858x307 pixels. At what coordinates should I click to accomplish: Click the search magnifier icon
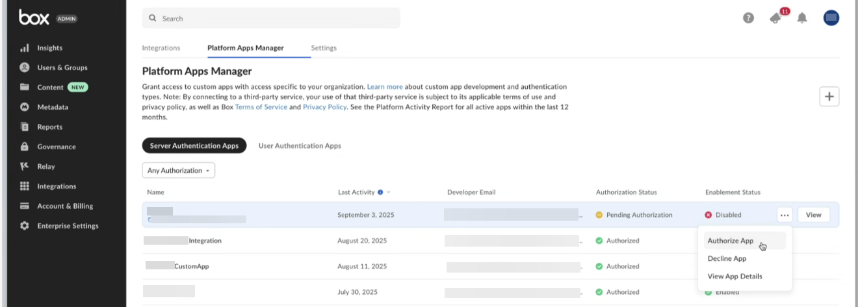click(153, 18)
